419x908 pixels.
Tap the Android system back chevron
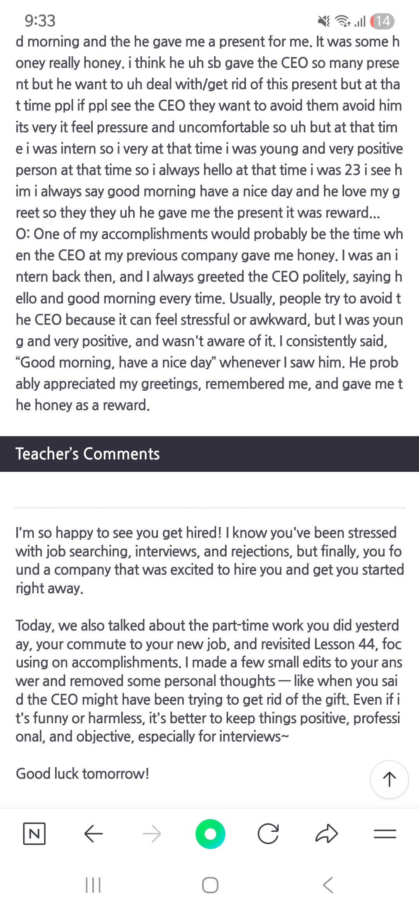(x=328, y=885)
